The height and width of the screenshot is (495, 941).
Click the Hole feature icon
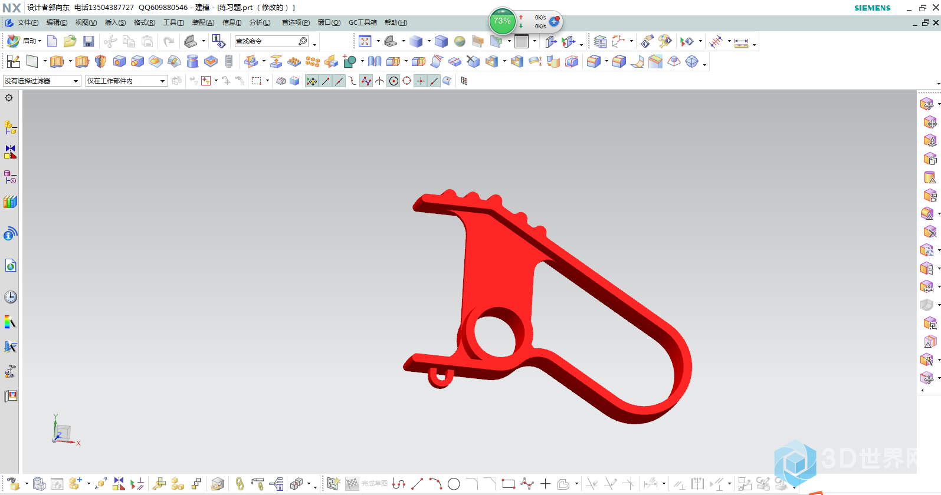pyautogui.click(x=119, y=61)
